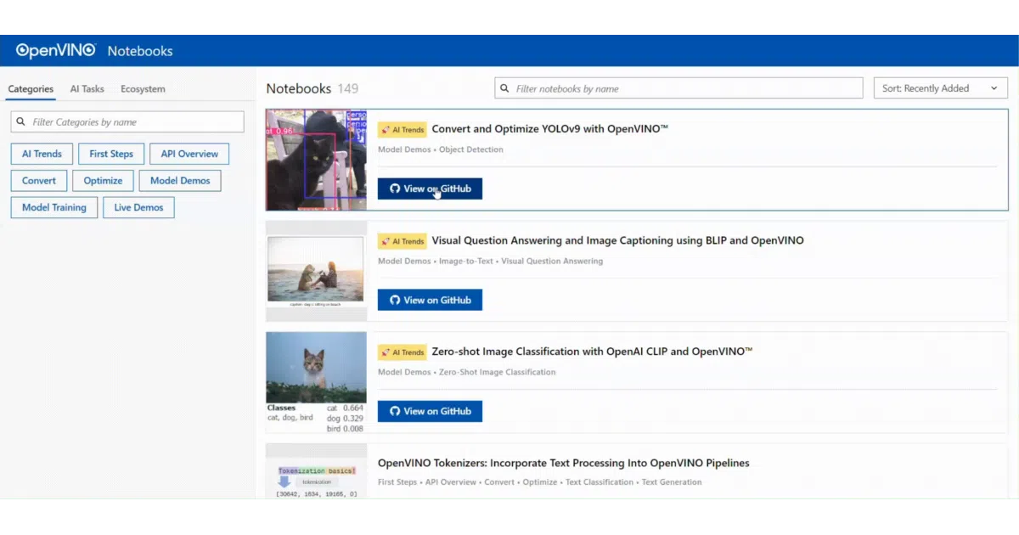Open YOLOv9 cat detection thumbnail
This screenshot has width=1019, height=535.
click(x=317, y=160)
